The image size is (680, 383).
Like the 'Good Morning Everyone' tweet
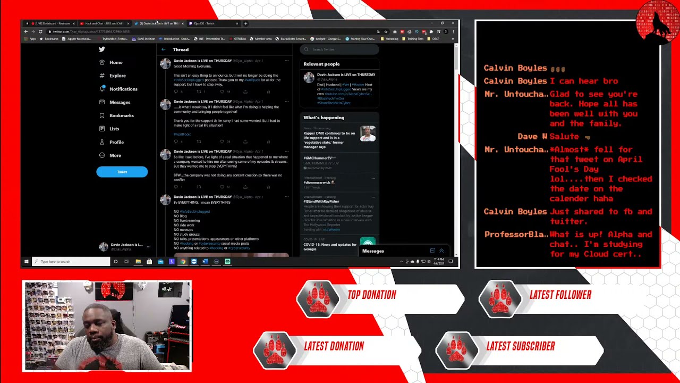(222, 91)
